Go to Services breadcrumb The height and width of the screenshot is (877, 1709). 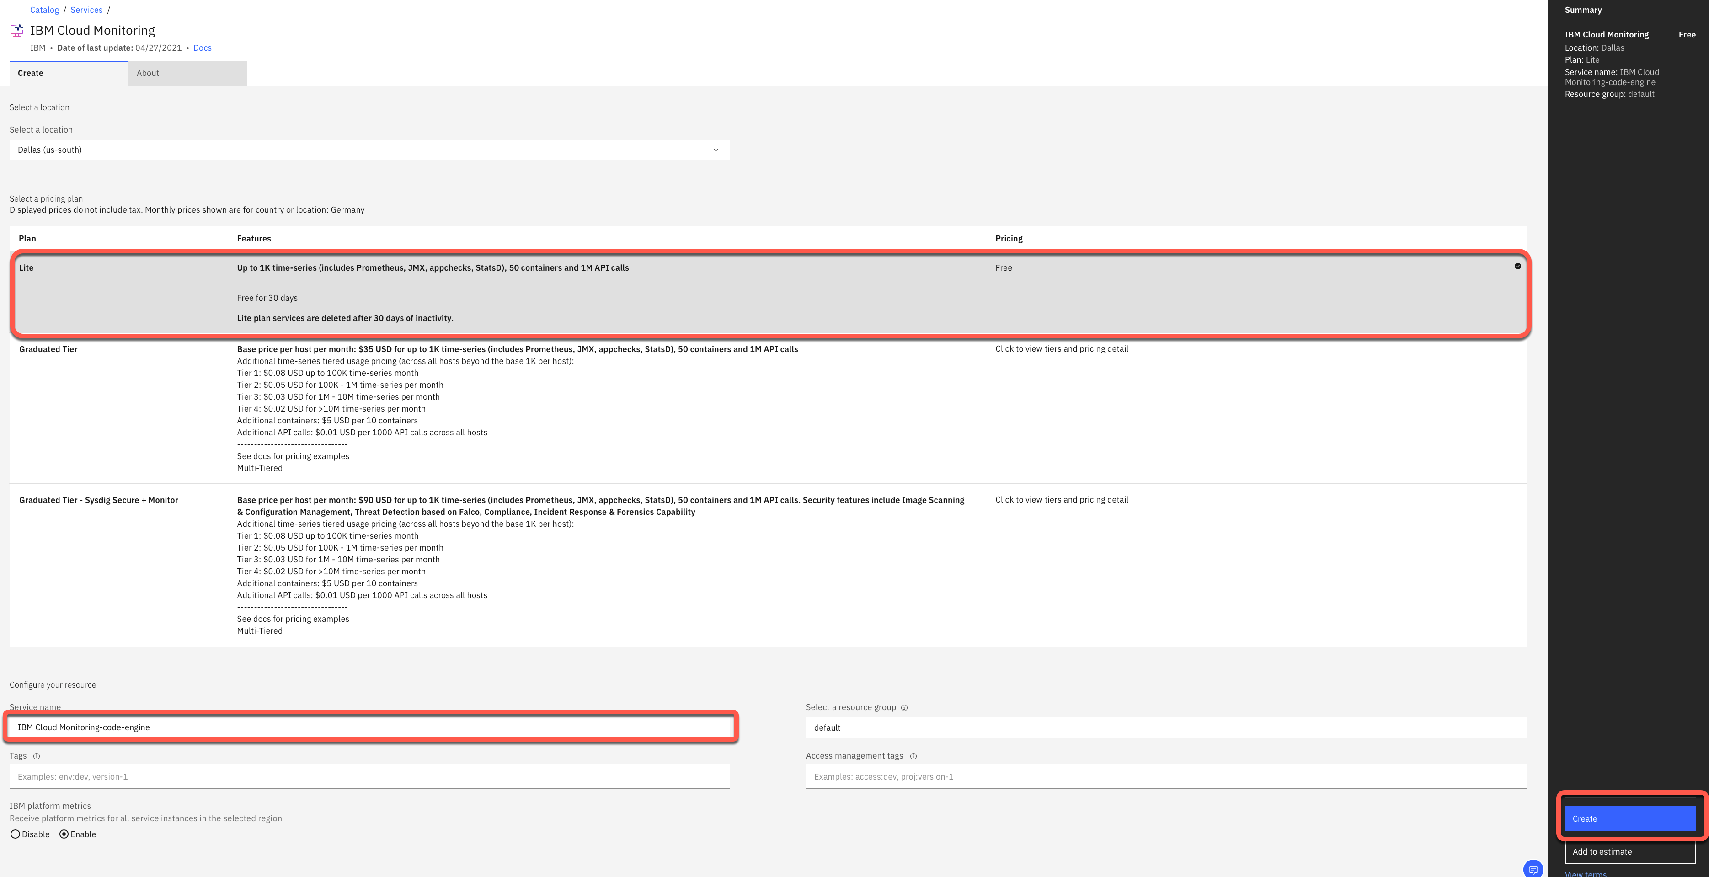tap(86, 10)
